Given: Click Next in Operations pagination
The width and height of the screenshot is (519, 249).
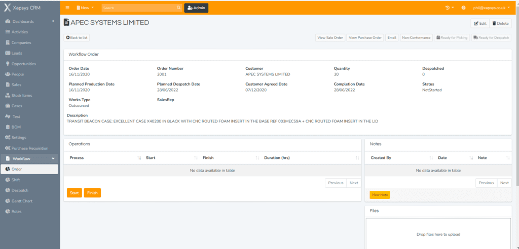Looking at the screenshot, I should click(354, 183).
